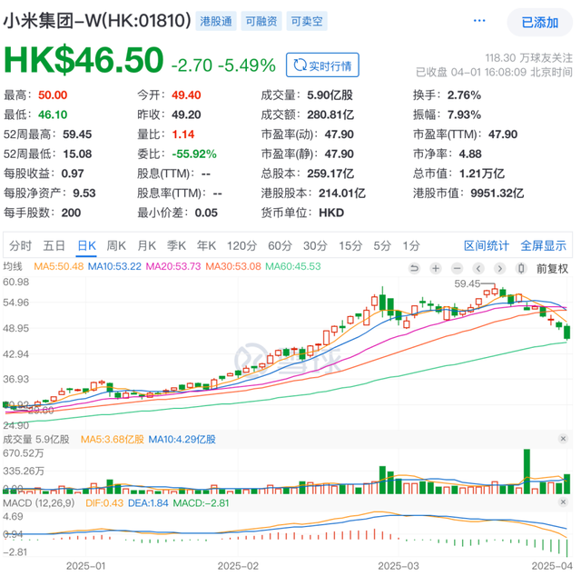Switch to the 分时 chart tab
The width and height of the screenshot is (581, 576).
click(21, 245)
